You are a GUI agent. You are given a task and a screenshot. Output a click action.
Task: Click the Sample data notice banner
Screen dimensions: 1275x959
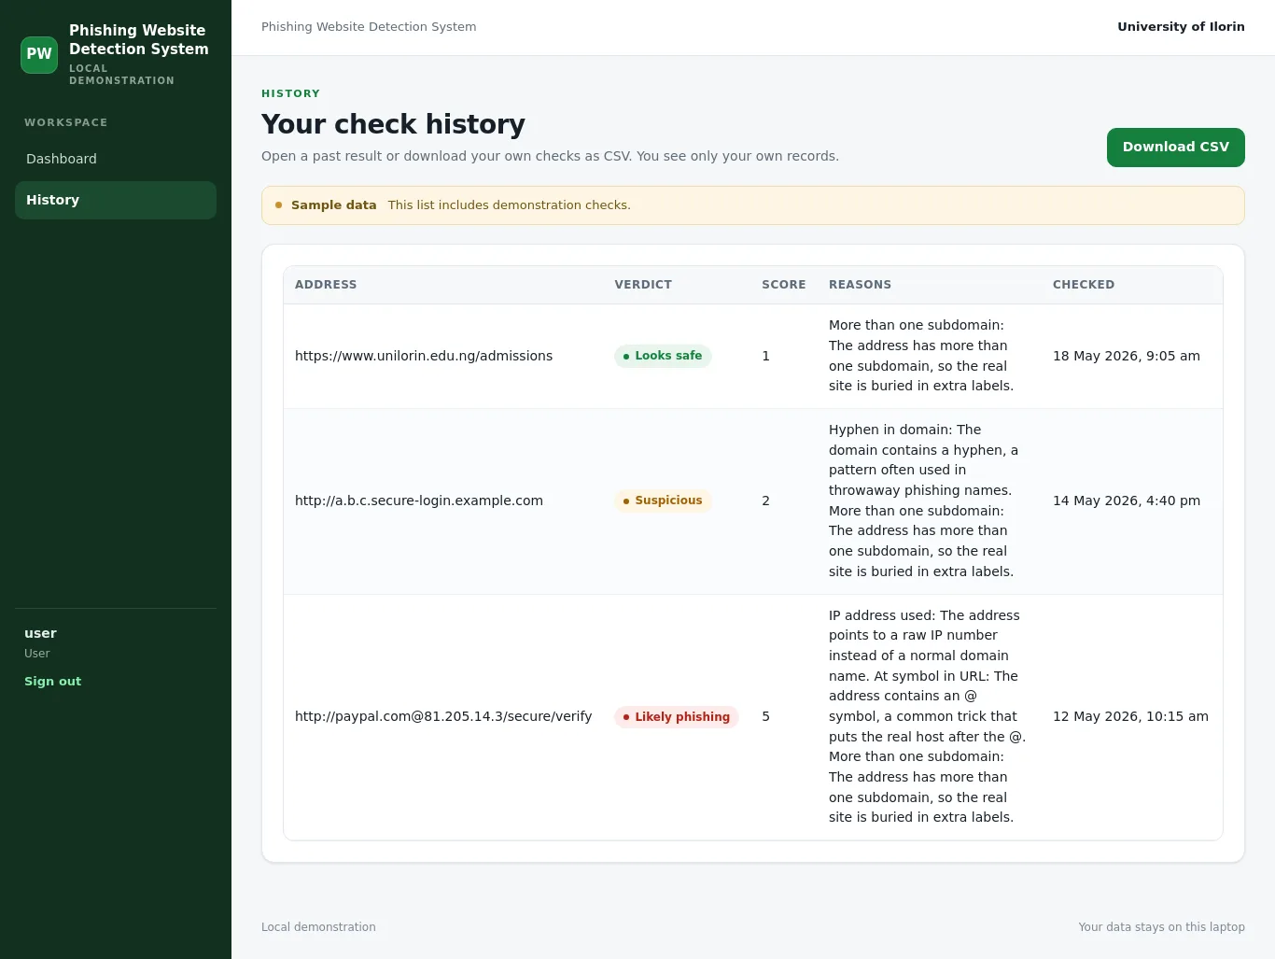(753, 205)
